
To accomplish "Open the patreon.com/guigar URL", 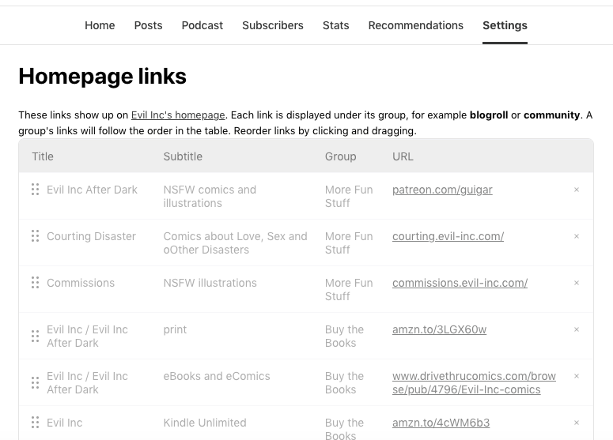I will coord(442,190).
